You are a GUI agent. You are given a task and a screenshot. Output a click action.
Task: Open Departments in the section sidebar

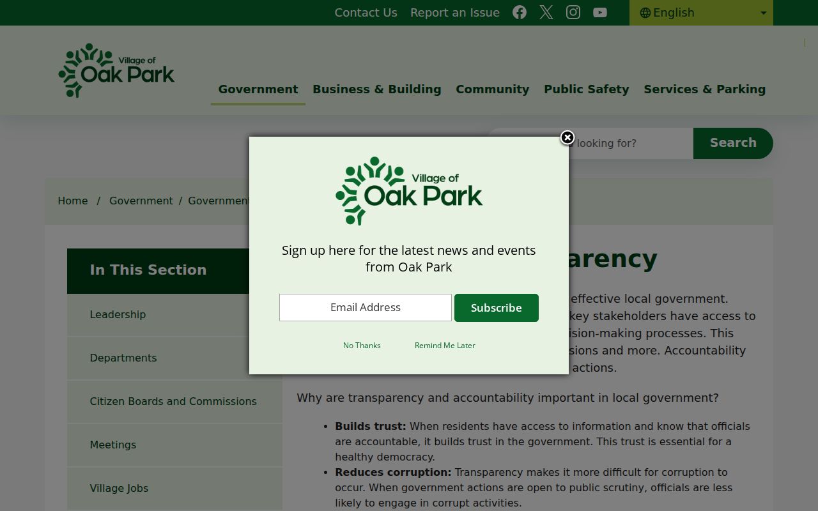(x=174, y=358)
